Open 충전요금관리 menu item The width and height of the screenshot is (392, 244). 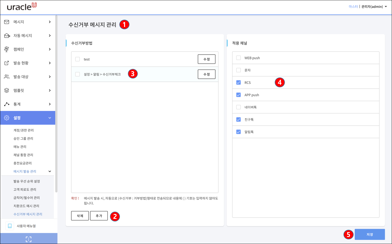click(23, 163)
